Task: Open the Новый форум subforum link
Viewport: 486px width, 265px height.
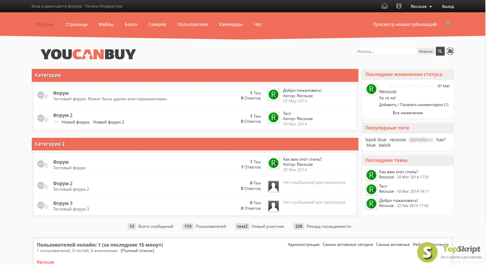Action: click(75, 122)
